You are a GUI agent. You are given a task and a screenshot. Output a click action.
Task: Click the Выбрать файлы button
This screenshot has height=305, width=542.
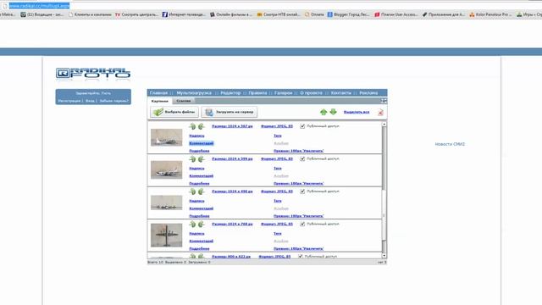(174, 112)
